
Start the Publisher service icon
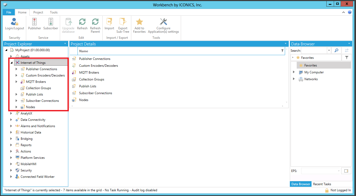(34, 22)
